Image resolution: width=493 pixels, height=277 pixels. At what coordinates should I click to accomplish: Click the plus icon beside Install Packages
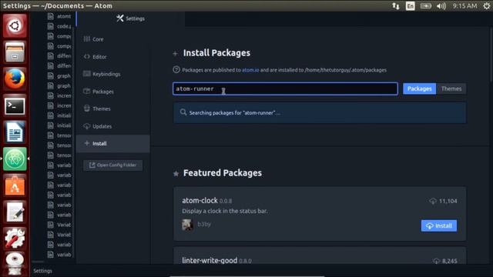(x=175, y=54)
